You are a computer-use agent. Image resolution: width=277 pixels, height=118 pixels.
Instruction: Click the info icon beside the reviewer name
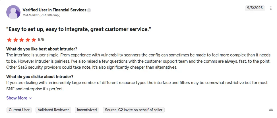coord(89,10)
